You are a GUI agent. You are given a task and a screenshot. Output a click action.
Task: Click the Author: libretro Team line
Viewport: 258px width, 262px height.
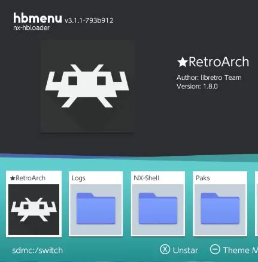(209, 78)
